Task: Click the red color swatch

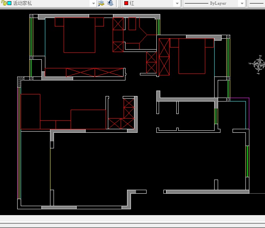Action: [126, 3]
